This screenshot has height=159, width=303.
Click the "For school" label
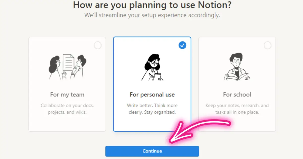237,94
